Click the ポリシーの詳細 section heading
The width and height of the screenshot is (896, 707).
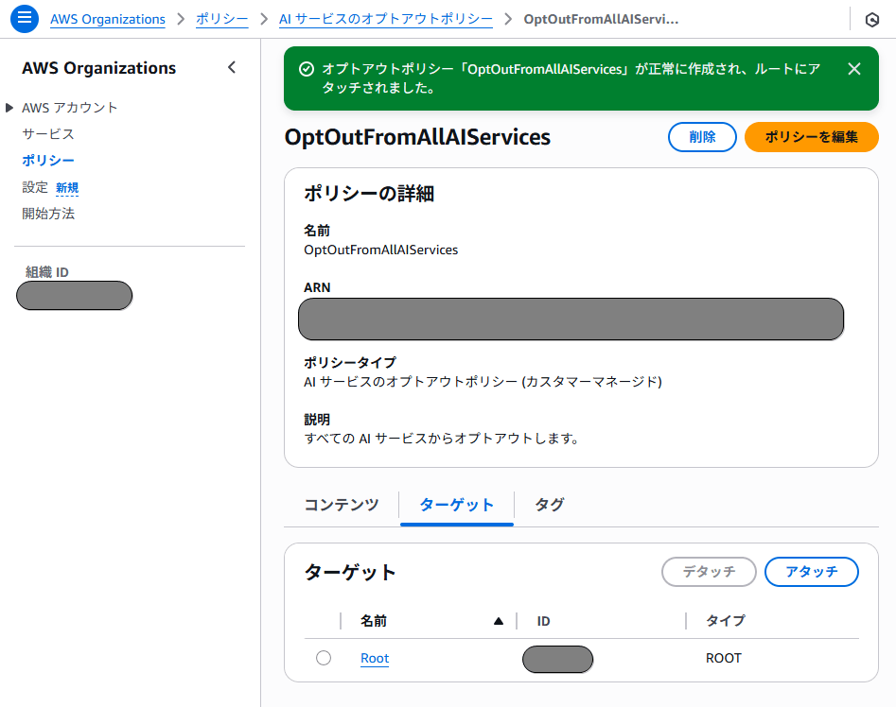(x=369, y=194)
